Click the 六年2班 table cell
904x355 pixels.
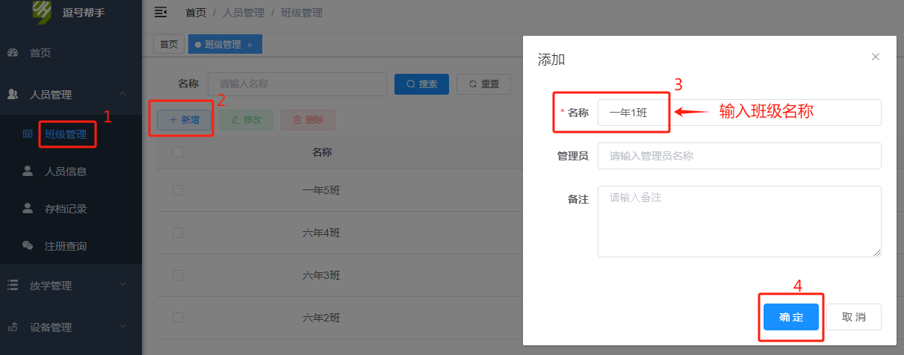click(x=322, y=318)
